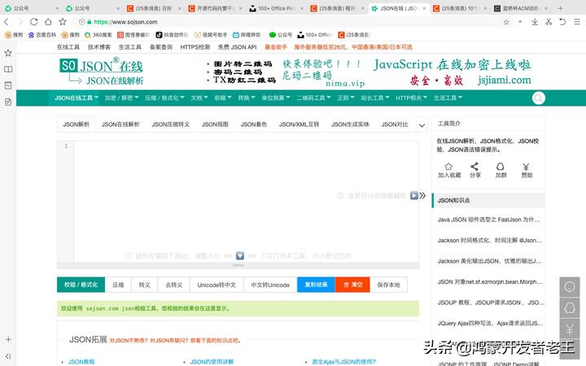
Task: Click the plus icon in left sidebar
Action: pyautogui.click(x=8, y=339)
